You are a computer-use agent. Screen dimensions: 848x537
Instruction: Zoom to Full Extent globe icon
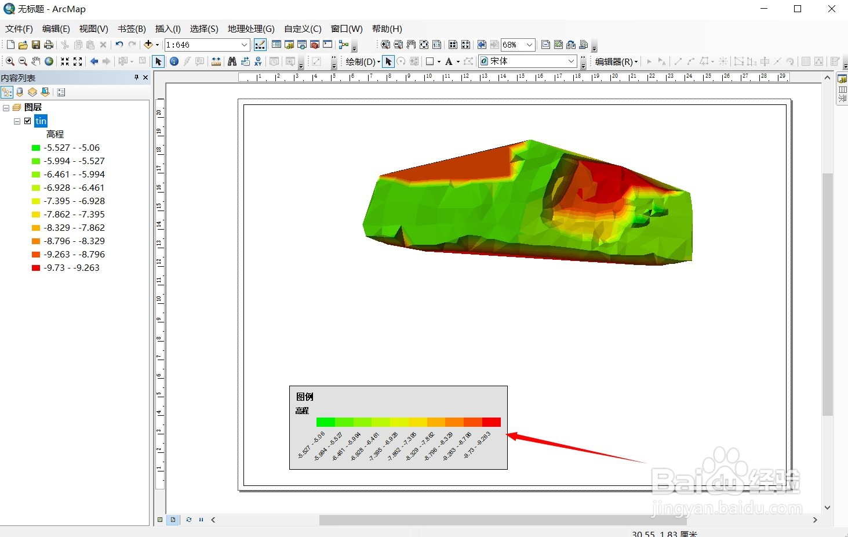(49, 61)
